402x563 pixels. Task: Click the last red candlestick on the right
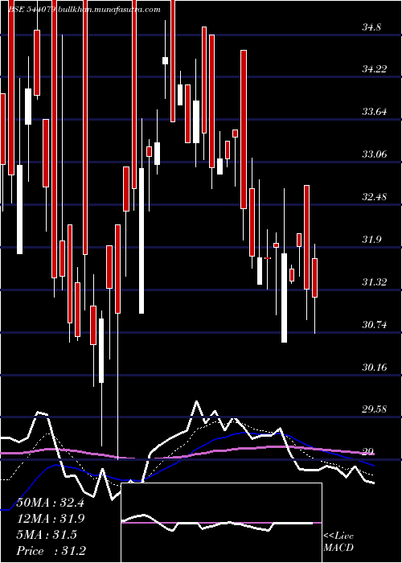click(315, 277)
